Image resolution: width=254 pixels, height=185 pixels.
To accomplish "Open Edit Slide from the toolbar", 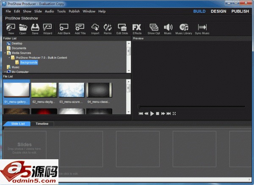I will [122, 29].
